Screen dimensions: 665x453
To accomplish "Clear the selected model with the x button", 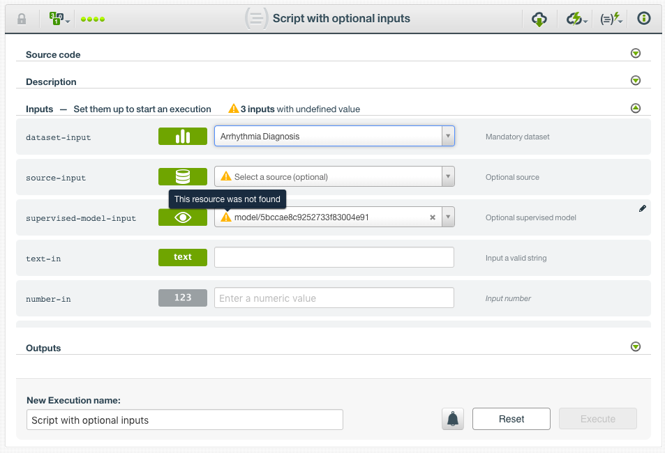I will coord(433,217).
